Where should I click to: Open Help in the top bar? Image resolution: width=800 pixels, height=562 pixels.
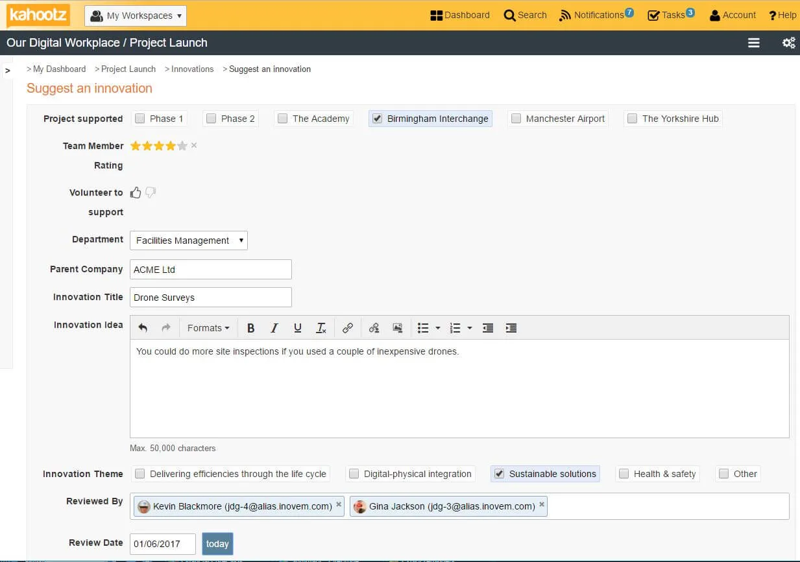(782, 15)
